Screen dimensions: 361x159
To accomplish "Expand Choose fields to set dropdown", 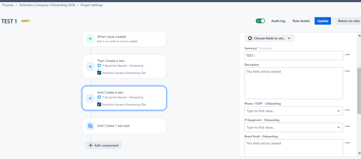I will click(269, 38).
